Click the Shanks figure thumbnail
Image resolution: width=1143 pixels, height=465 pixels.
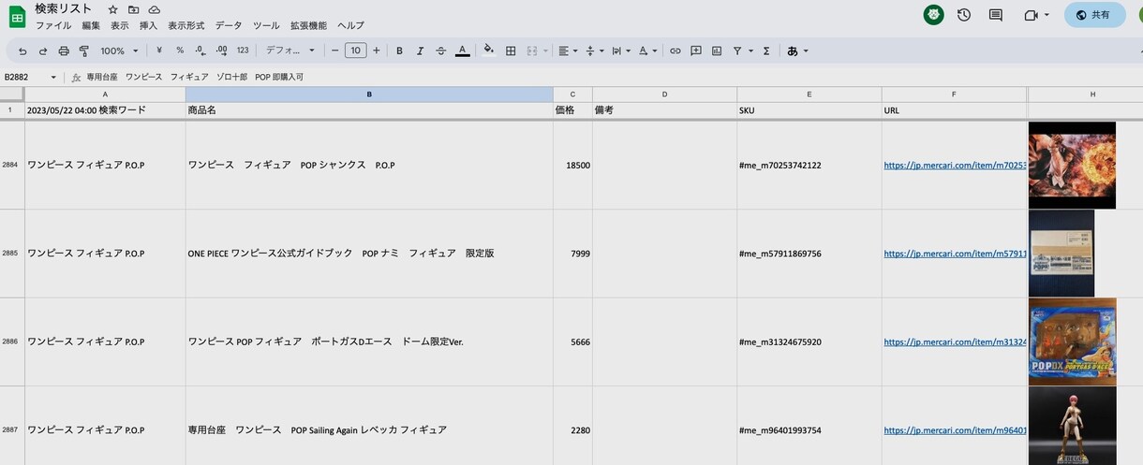pos(1072,165)
